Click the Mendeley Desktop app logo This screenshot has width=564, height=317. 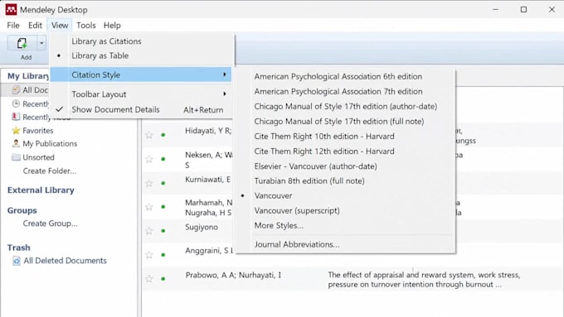(11, 10)
